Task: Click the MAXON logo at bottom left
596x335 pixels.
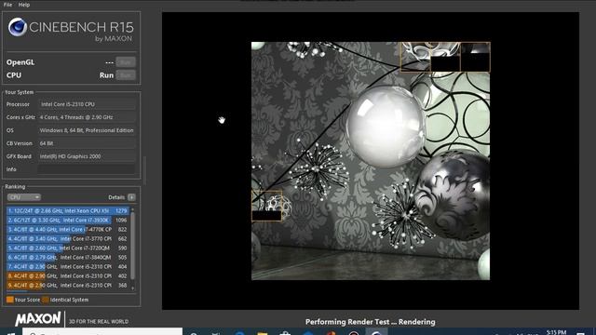Action: pyautogui.click(x=38, y=318)
